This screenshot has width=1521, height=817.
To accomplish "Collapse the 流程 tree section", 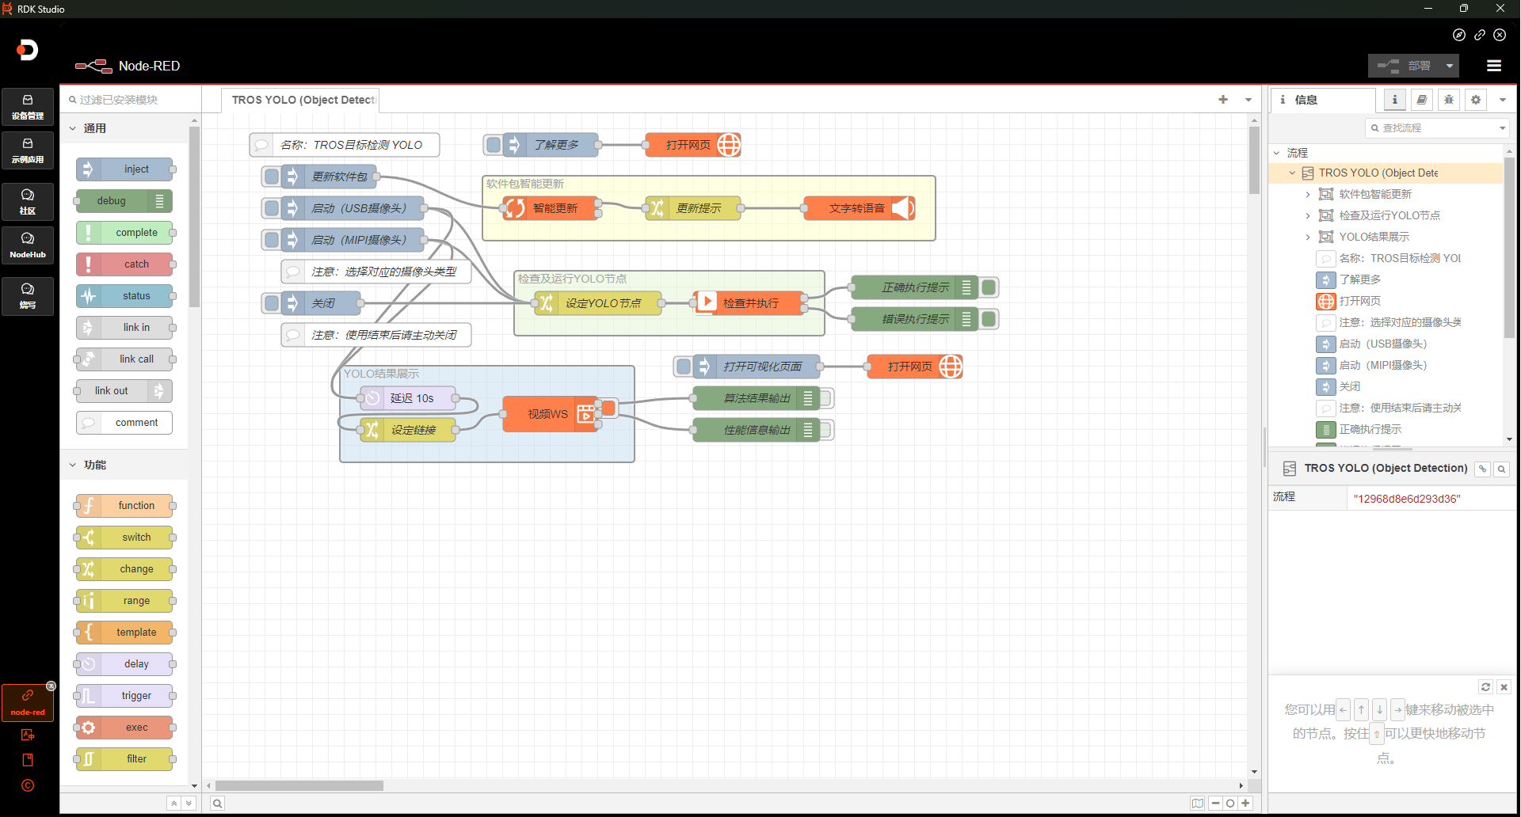I will [x=1277, y=153].
